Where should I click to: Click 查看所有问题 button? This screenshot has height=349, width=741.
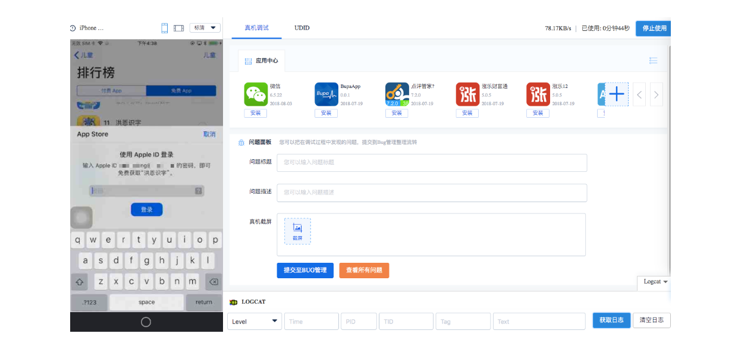[x=364, y=270]
